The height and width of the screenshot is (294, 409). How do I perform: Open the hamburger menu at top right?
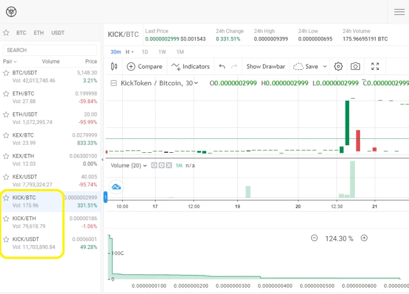[x=399, y=12]
